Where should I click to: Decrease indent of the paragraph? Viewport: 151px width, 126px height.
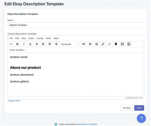90,44
